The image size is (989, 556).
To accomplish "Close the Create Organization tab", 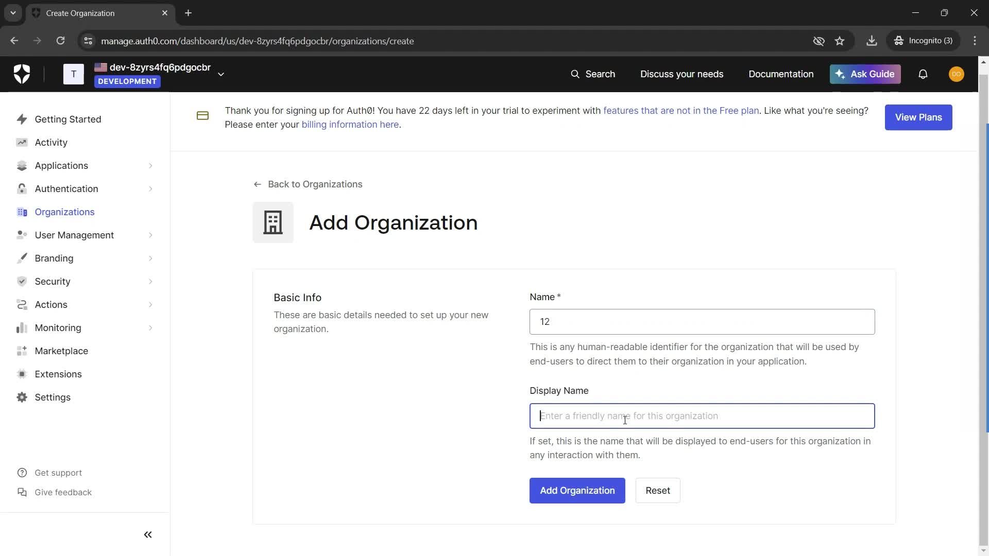I will (165, 13).
